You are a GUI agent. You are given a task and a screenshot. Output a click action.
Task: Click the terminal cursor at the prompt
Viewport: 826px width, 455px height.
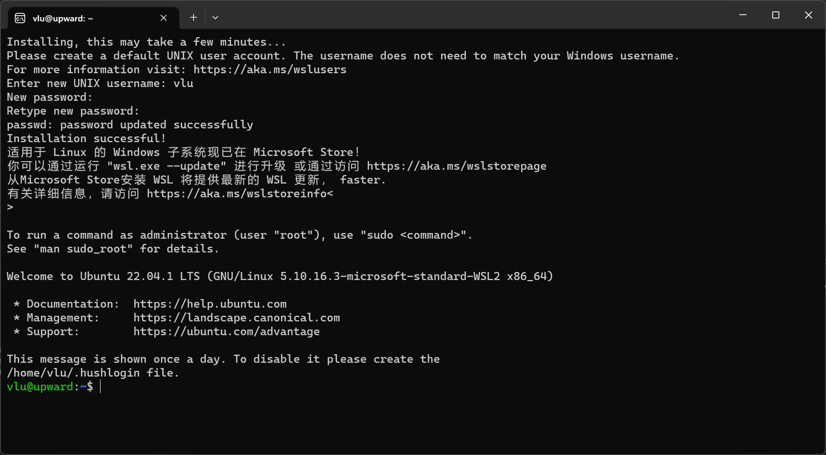[x=101, y=387]
